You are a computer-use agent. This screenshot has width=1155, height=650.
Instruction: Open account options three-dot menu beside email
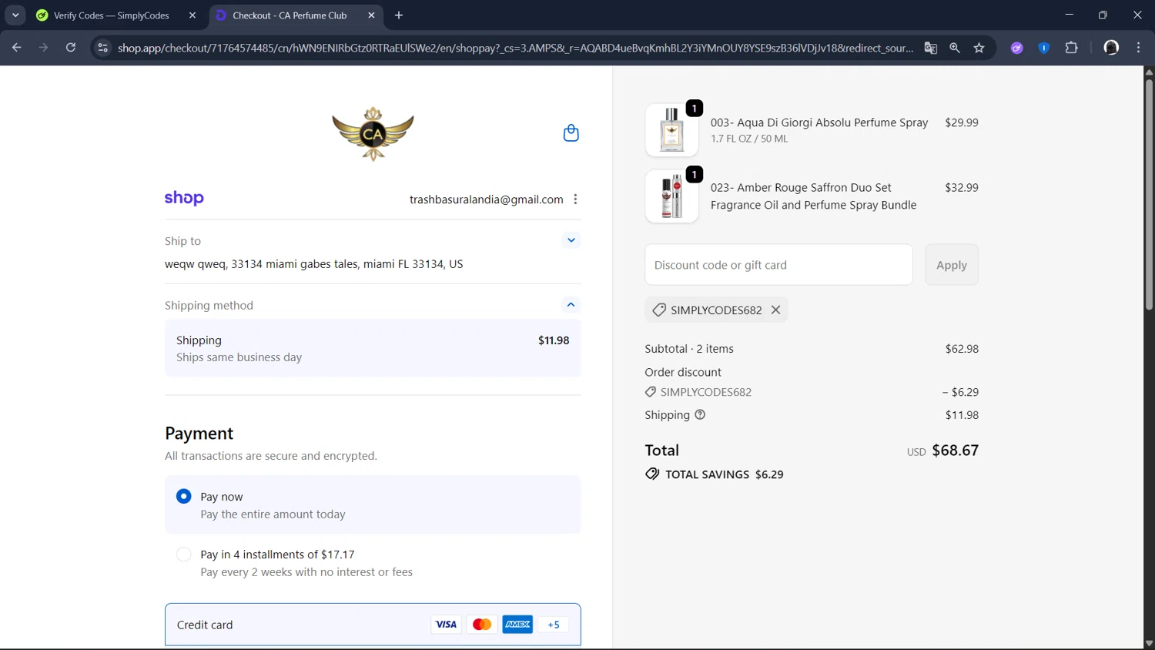575,199
